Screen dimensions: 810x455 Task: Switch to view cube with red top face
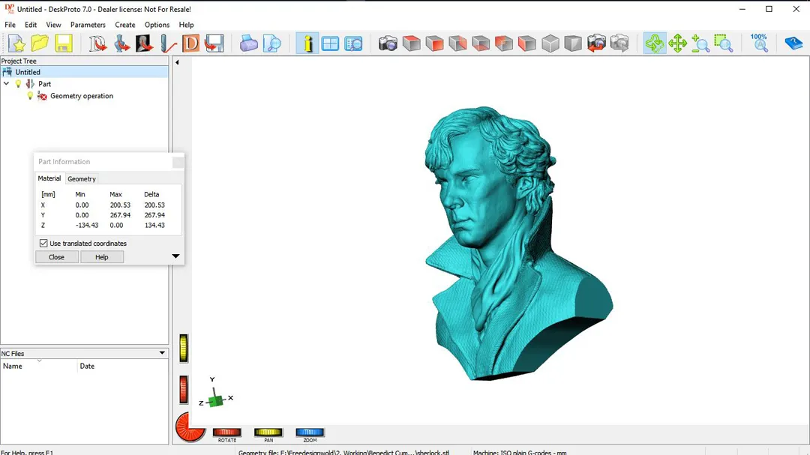click(411, 43)
